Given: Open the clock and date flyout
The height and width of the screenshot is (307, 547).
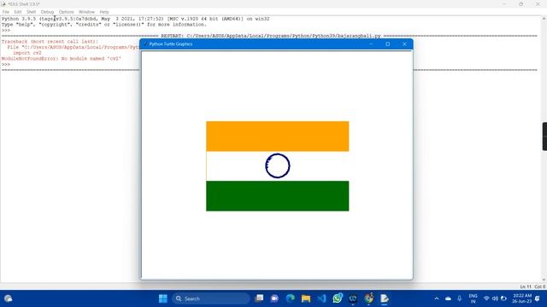Looking at the screenshot, I should click(522, 298).
